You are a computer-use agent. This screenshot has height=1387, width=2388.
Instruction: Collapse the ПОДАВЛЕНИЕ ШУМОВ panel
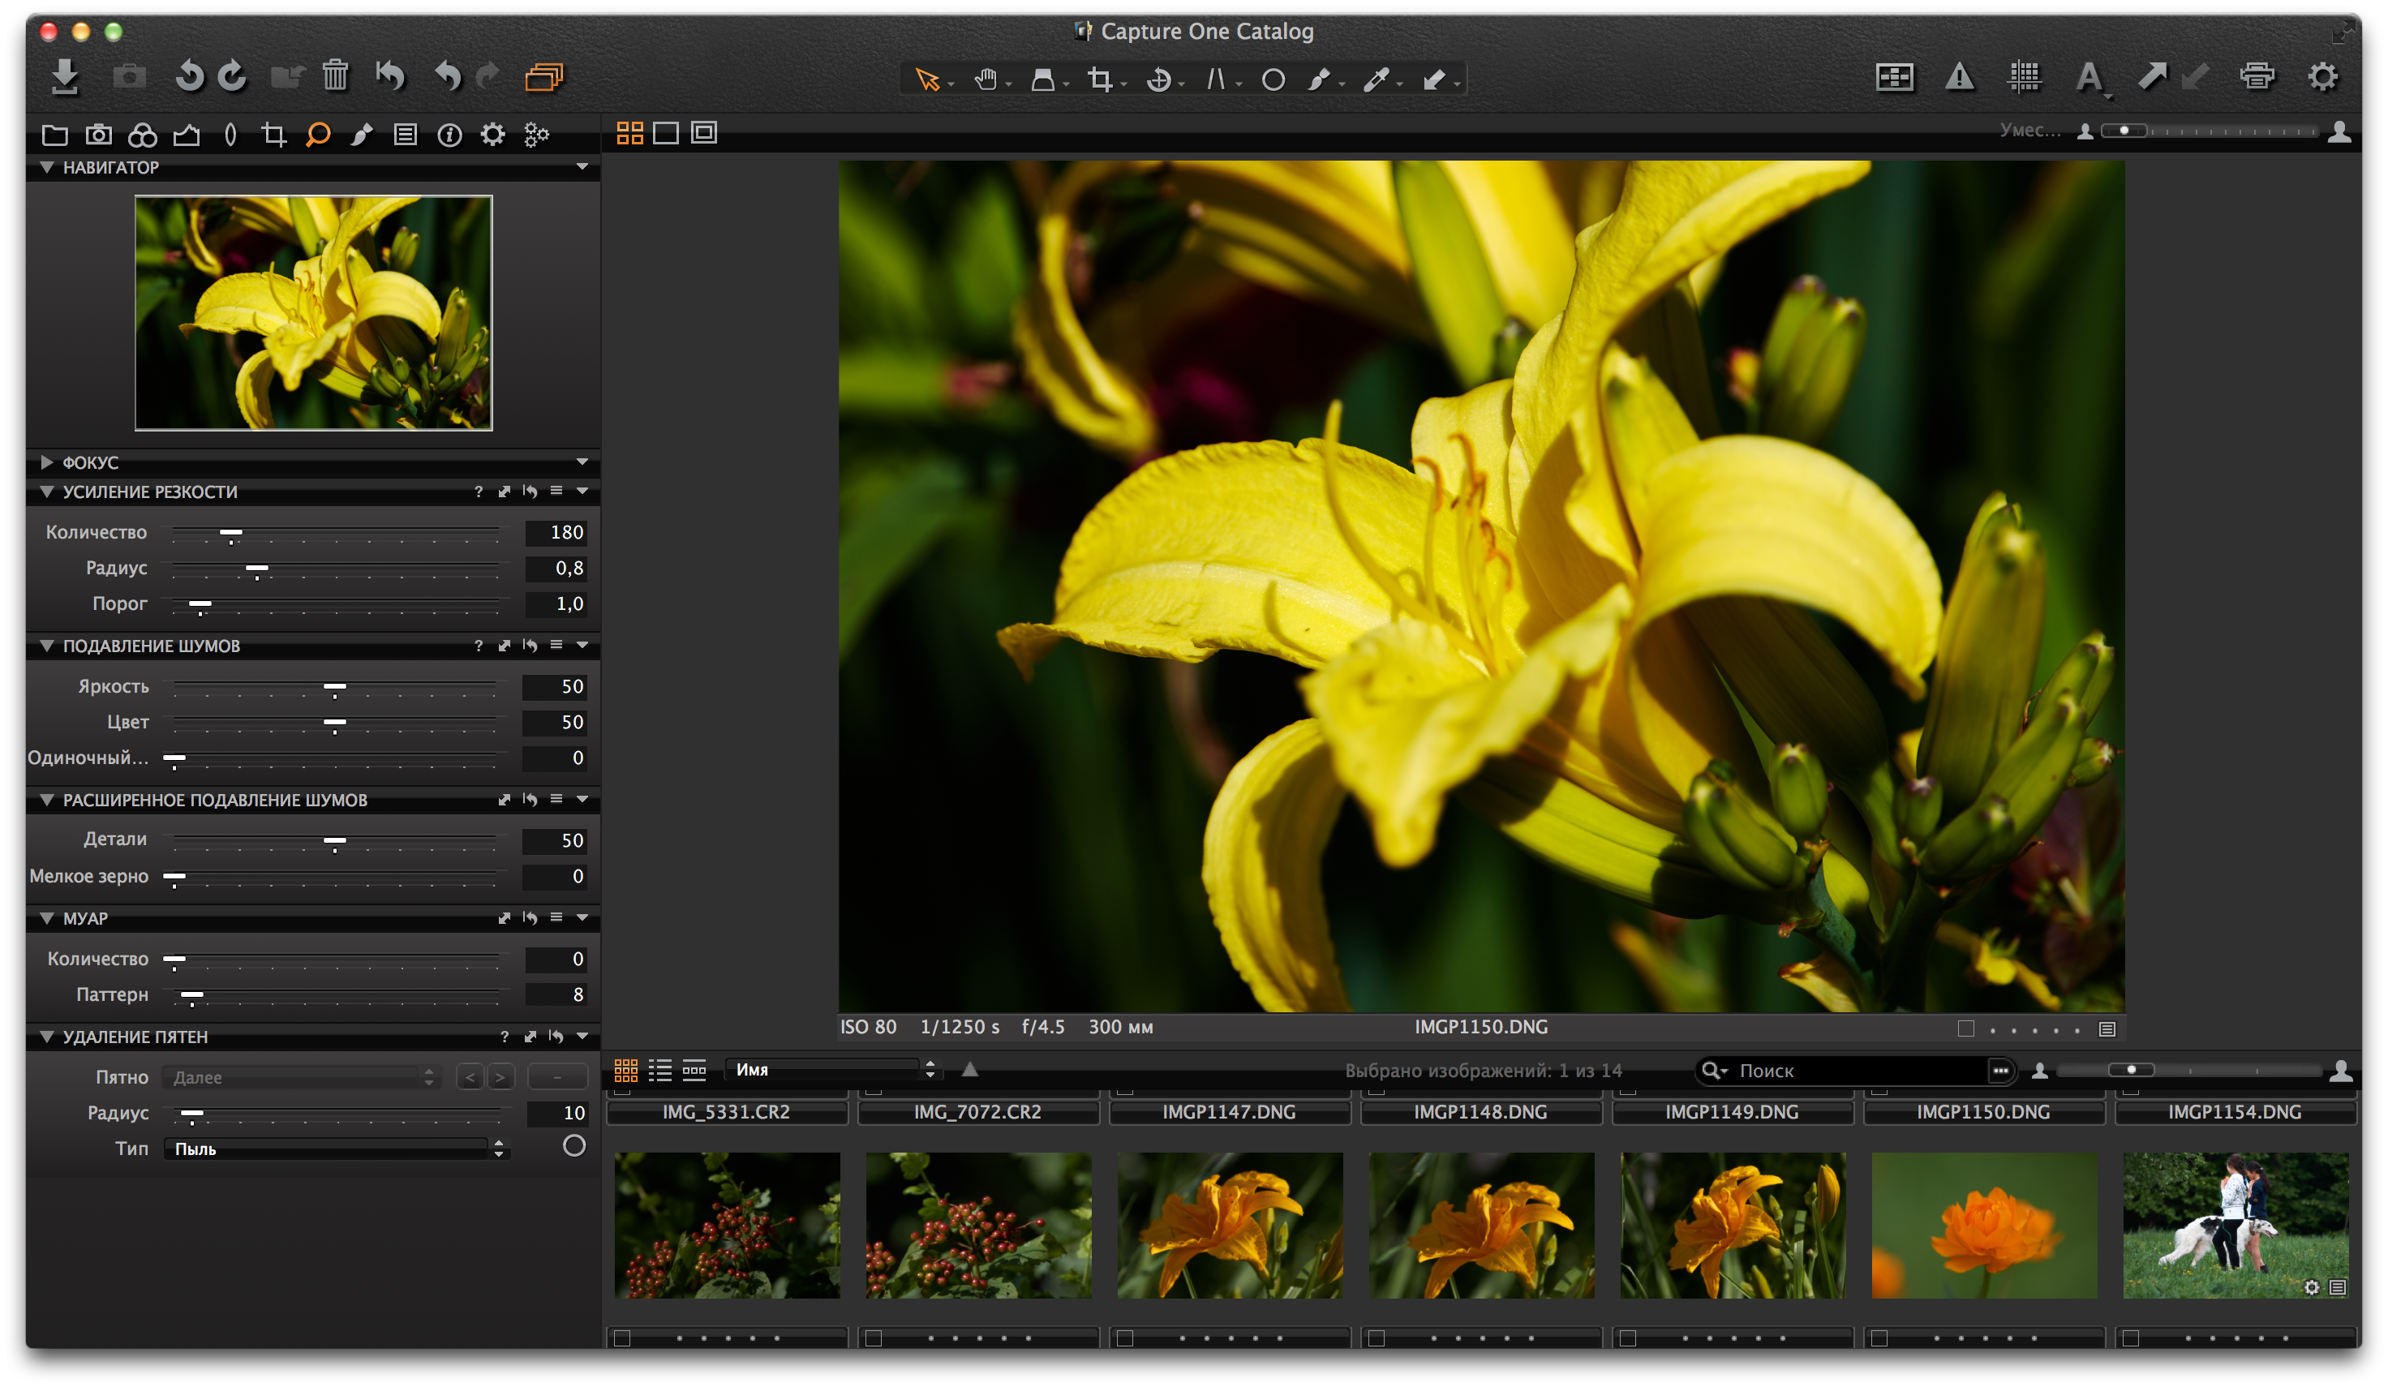coord(46,645)
